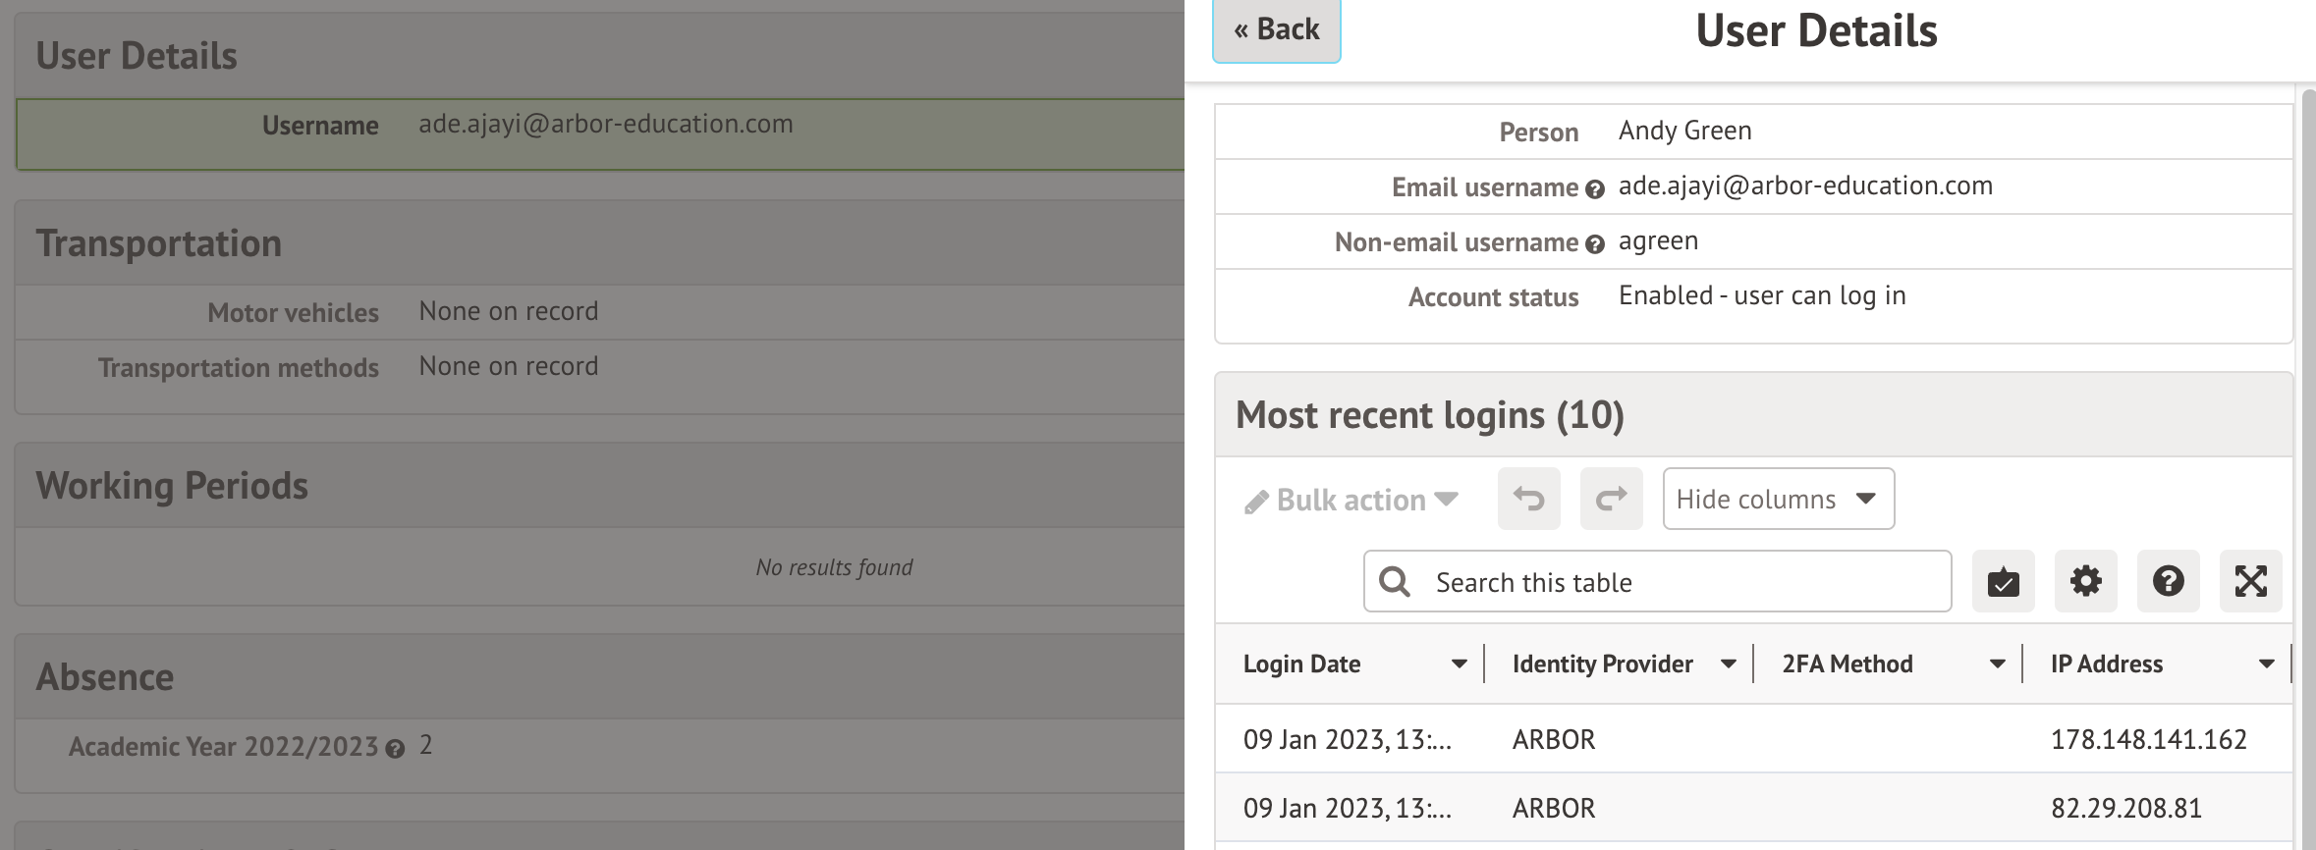The image size is (2316, 850).
Task: Click in the Search this table field
Action: pyautogui.click(x=1670, y=582)
